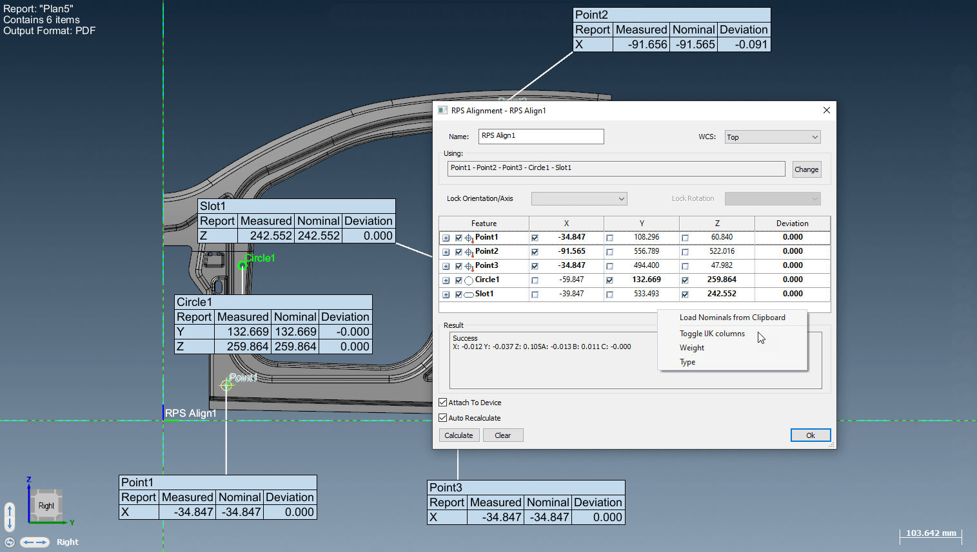Click the Point2 feature icon in the table
Image resolution: width=977 pixels, height=552 pixels.
(x=469, y=252)
